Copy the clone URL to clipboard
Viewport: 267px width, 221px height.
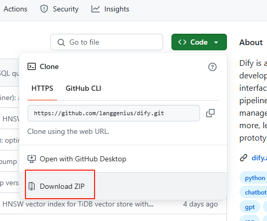pos(210,113)
